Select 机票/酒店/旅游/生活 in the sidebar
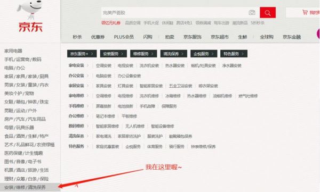320x192 pixels. (26, 170)
